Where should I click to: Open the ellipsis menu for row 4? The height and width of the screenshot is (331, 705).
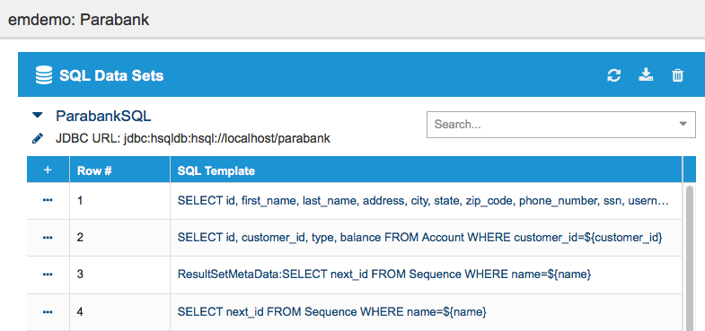tap(48, 311)
